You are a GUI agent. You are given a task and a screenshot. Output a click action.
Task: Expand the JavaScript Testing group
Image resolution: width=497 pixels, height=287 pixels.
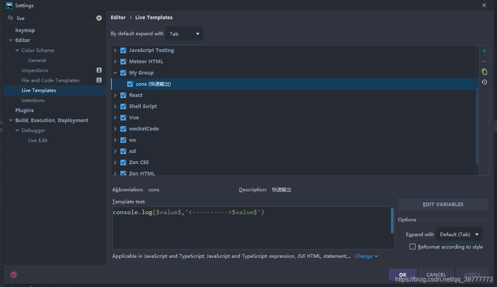(x=115, y=50)
